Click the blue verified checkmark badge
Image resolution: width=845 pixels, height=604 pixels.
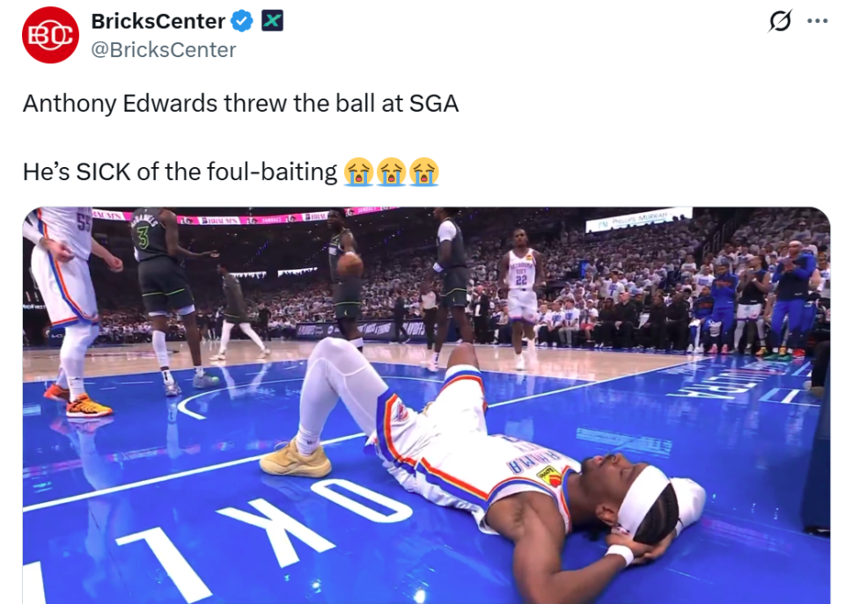tap(242, 21)
